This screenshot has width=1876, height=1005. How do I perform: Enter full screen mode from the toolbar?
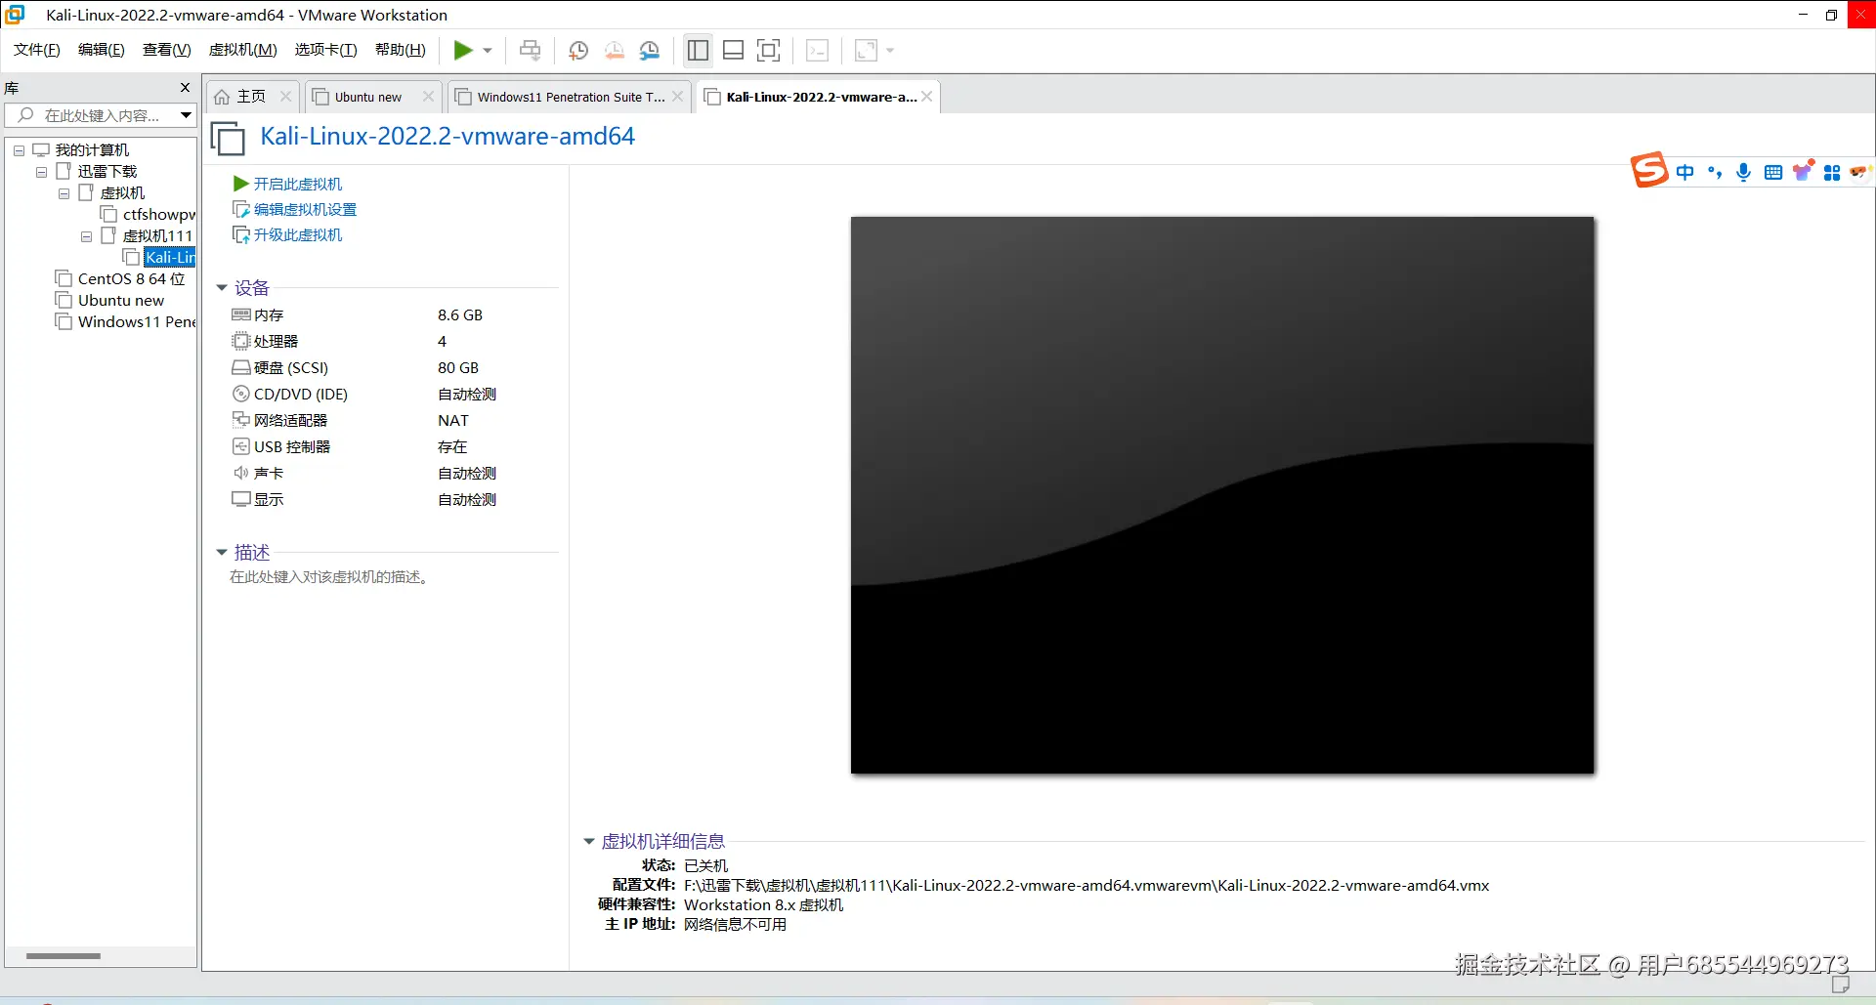click(770, 51)
